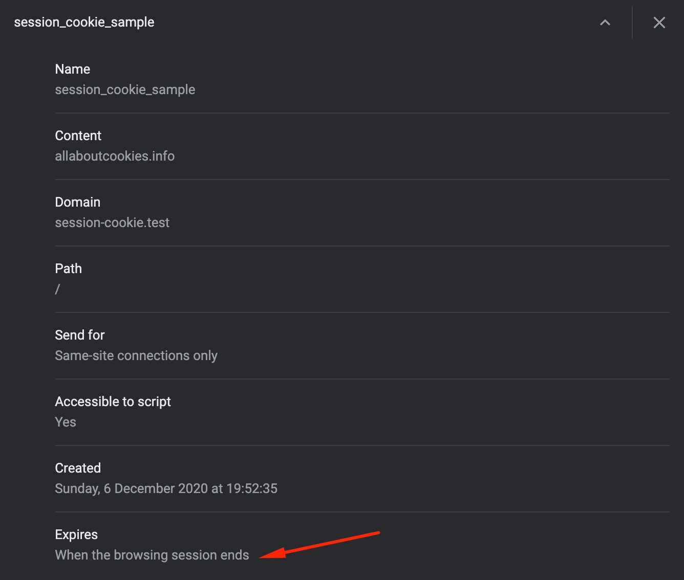Click the Created field label
684x580 pixels.
click(78, 468)
